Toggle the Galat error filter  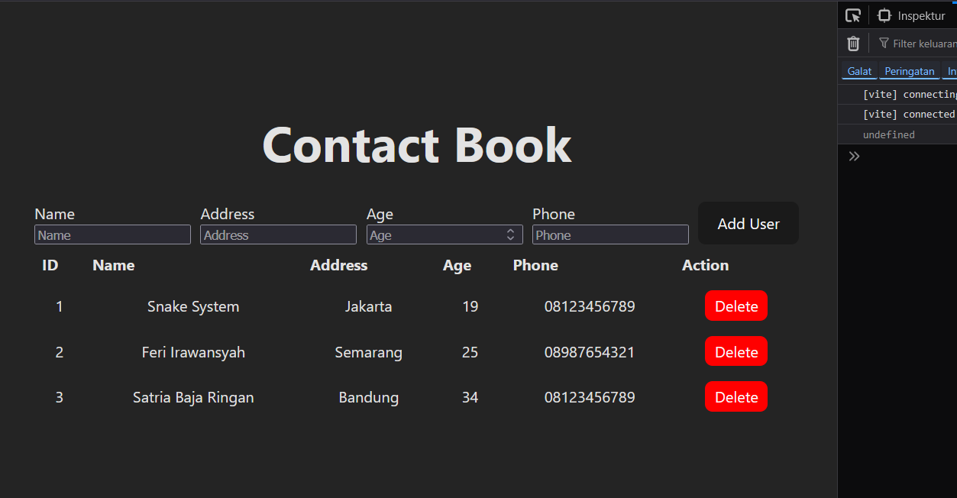coord(858,70)
